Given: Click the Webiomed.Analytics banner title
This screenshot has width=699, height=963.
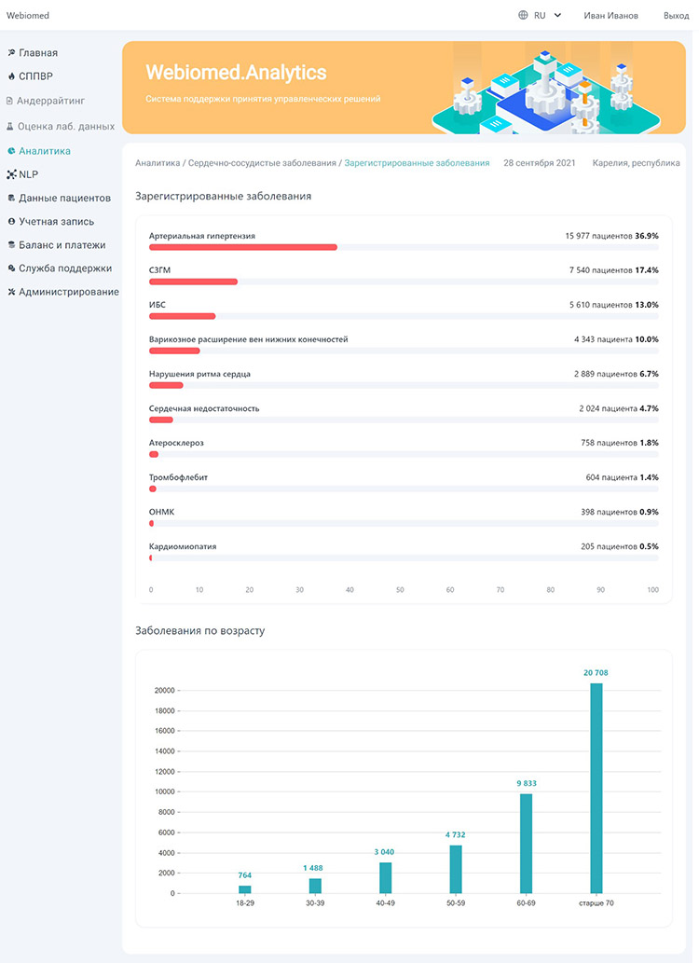Looking at the screenshot, I should click(x=236, y=73).
